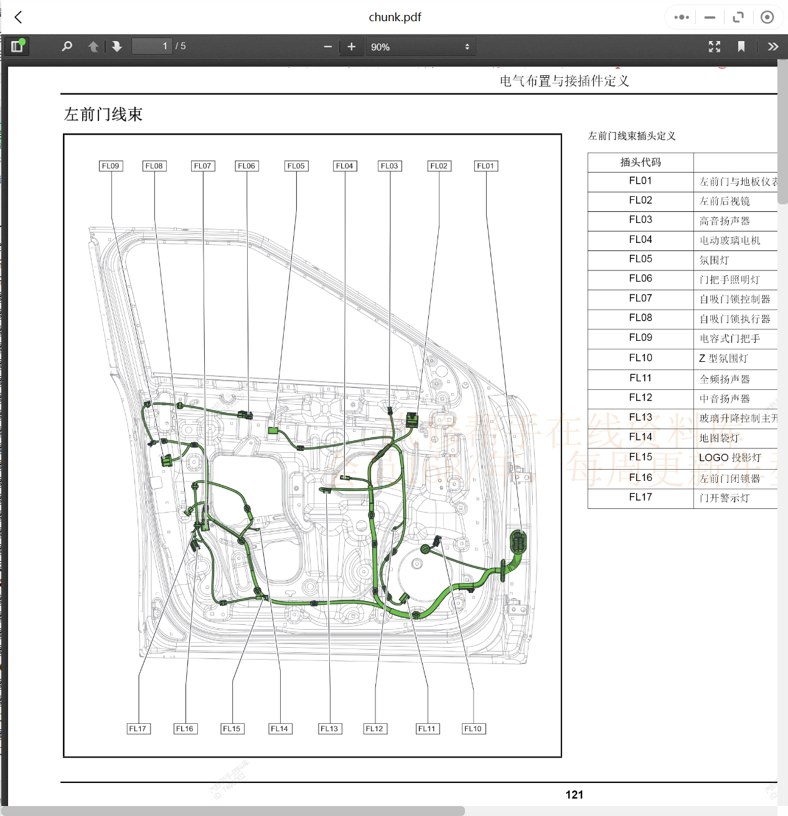788x816 pixels.
Task: Expand the additional tools chevron menu
Action: click(x=773, y=47)
